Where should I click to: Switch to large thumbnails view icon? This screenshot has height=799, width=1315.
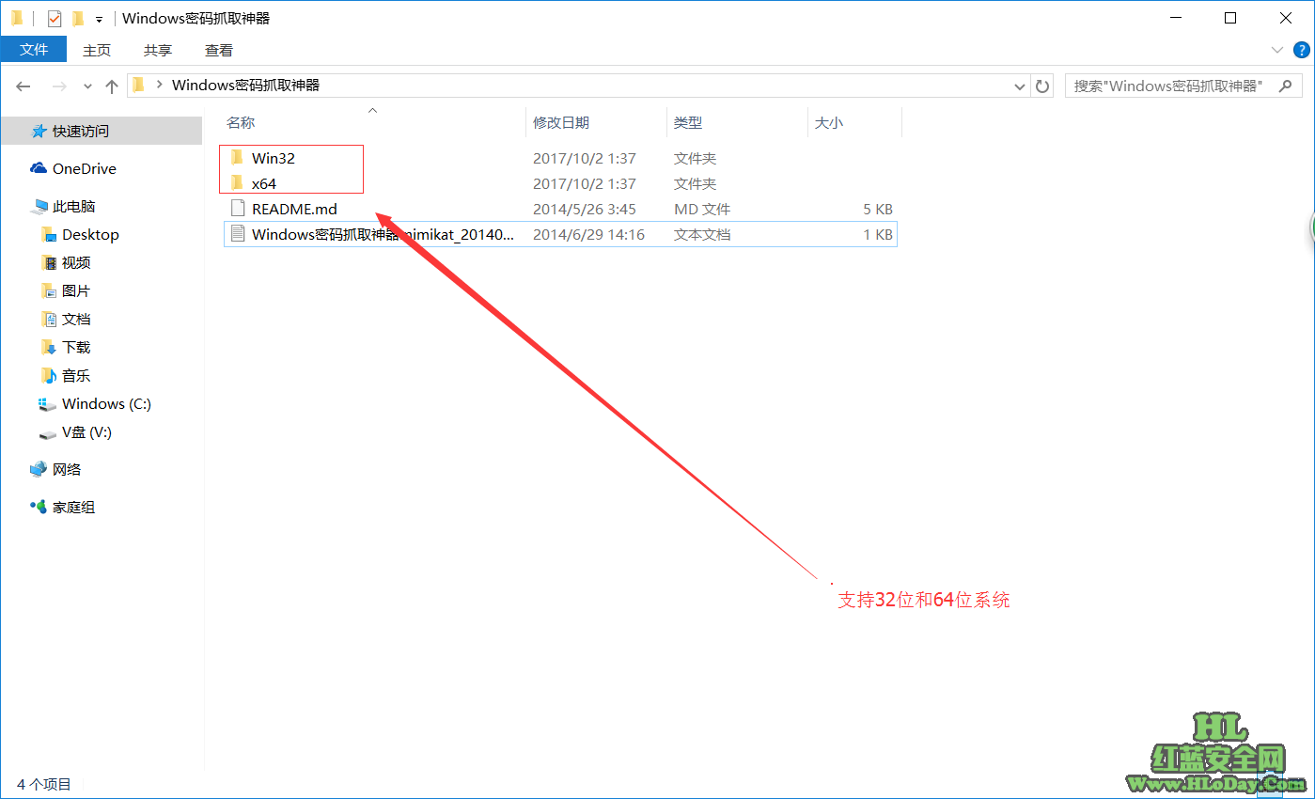(1298, 783)
